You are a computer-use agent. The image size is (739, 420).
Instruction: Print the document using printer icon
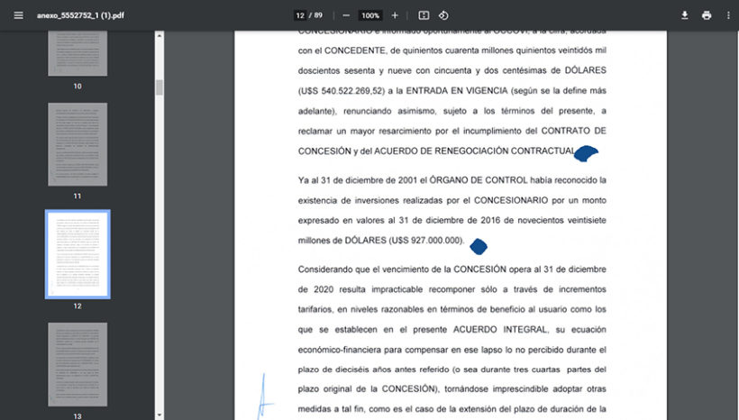click(707, 15)
